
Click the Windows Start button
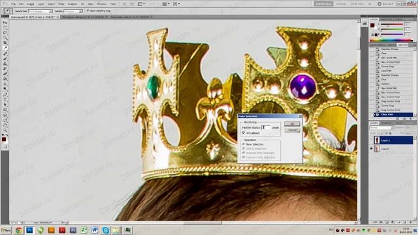pos(6,230)
